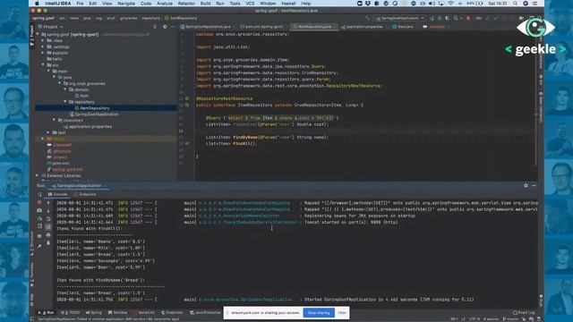The height and width of the screenshot is (322, 573).
Task: Expand External Libraries node
Action: pos(38,175)
